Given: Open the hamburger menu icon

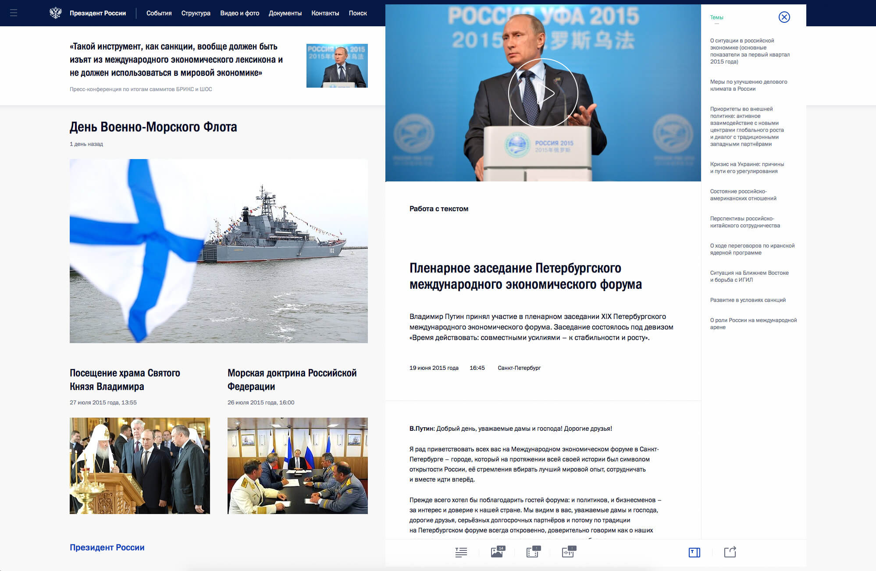Looking at the screenshot, I should click(x=14, y=13).
